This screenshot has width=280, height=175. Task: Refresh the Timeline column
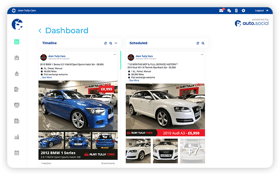pos(106,43)
